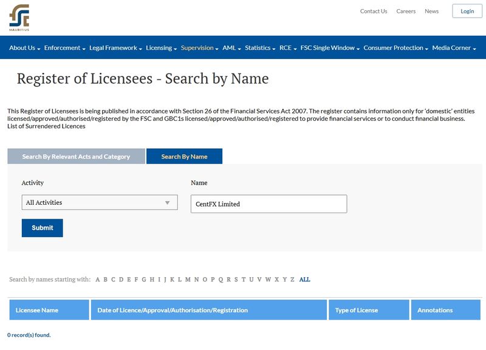The image size is (486, 350).
Task: Show ALL licensee names
Action: pos(305,280)
